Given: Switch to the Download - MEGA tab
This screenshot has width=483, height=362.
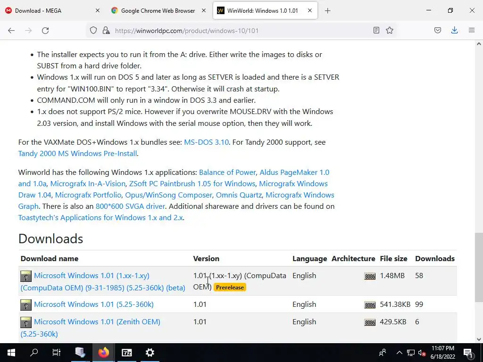Looking at the screenshot, I should [52, 10].
